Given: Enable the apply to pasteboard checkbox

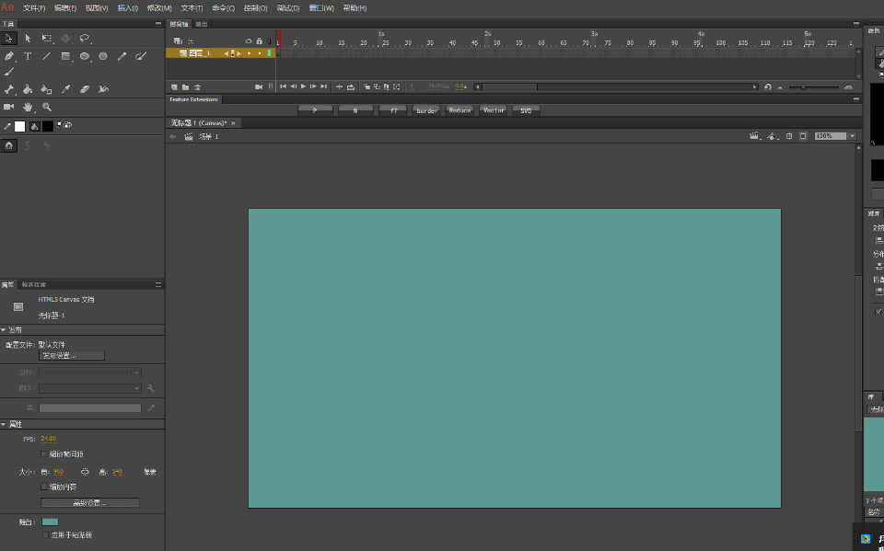Looking at the screenshot, I should pos(45,535).
